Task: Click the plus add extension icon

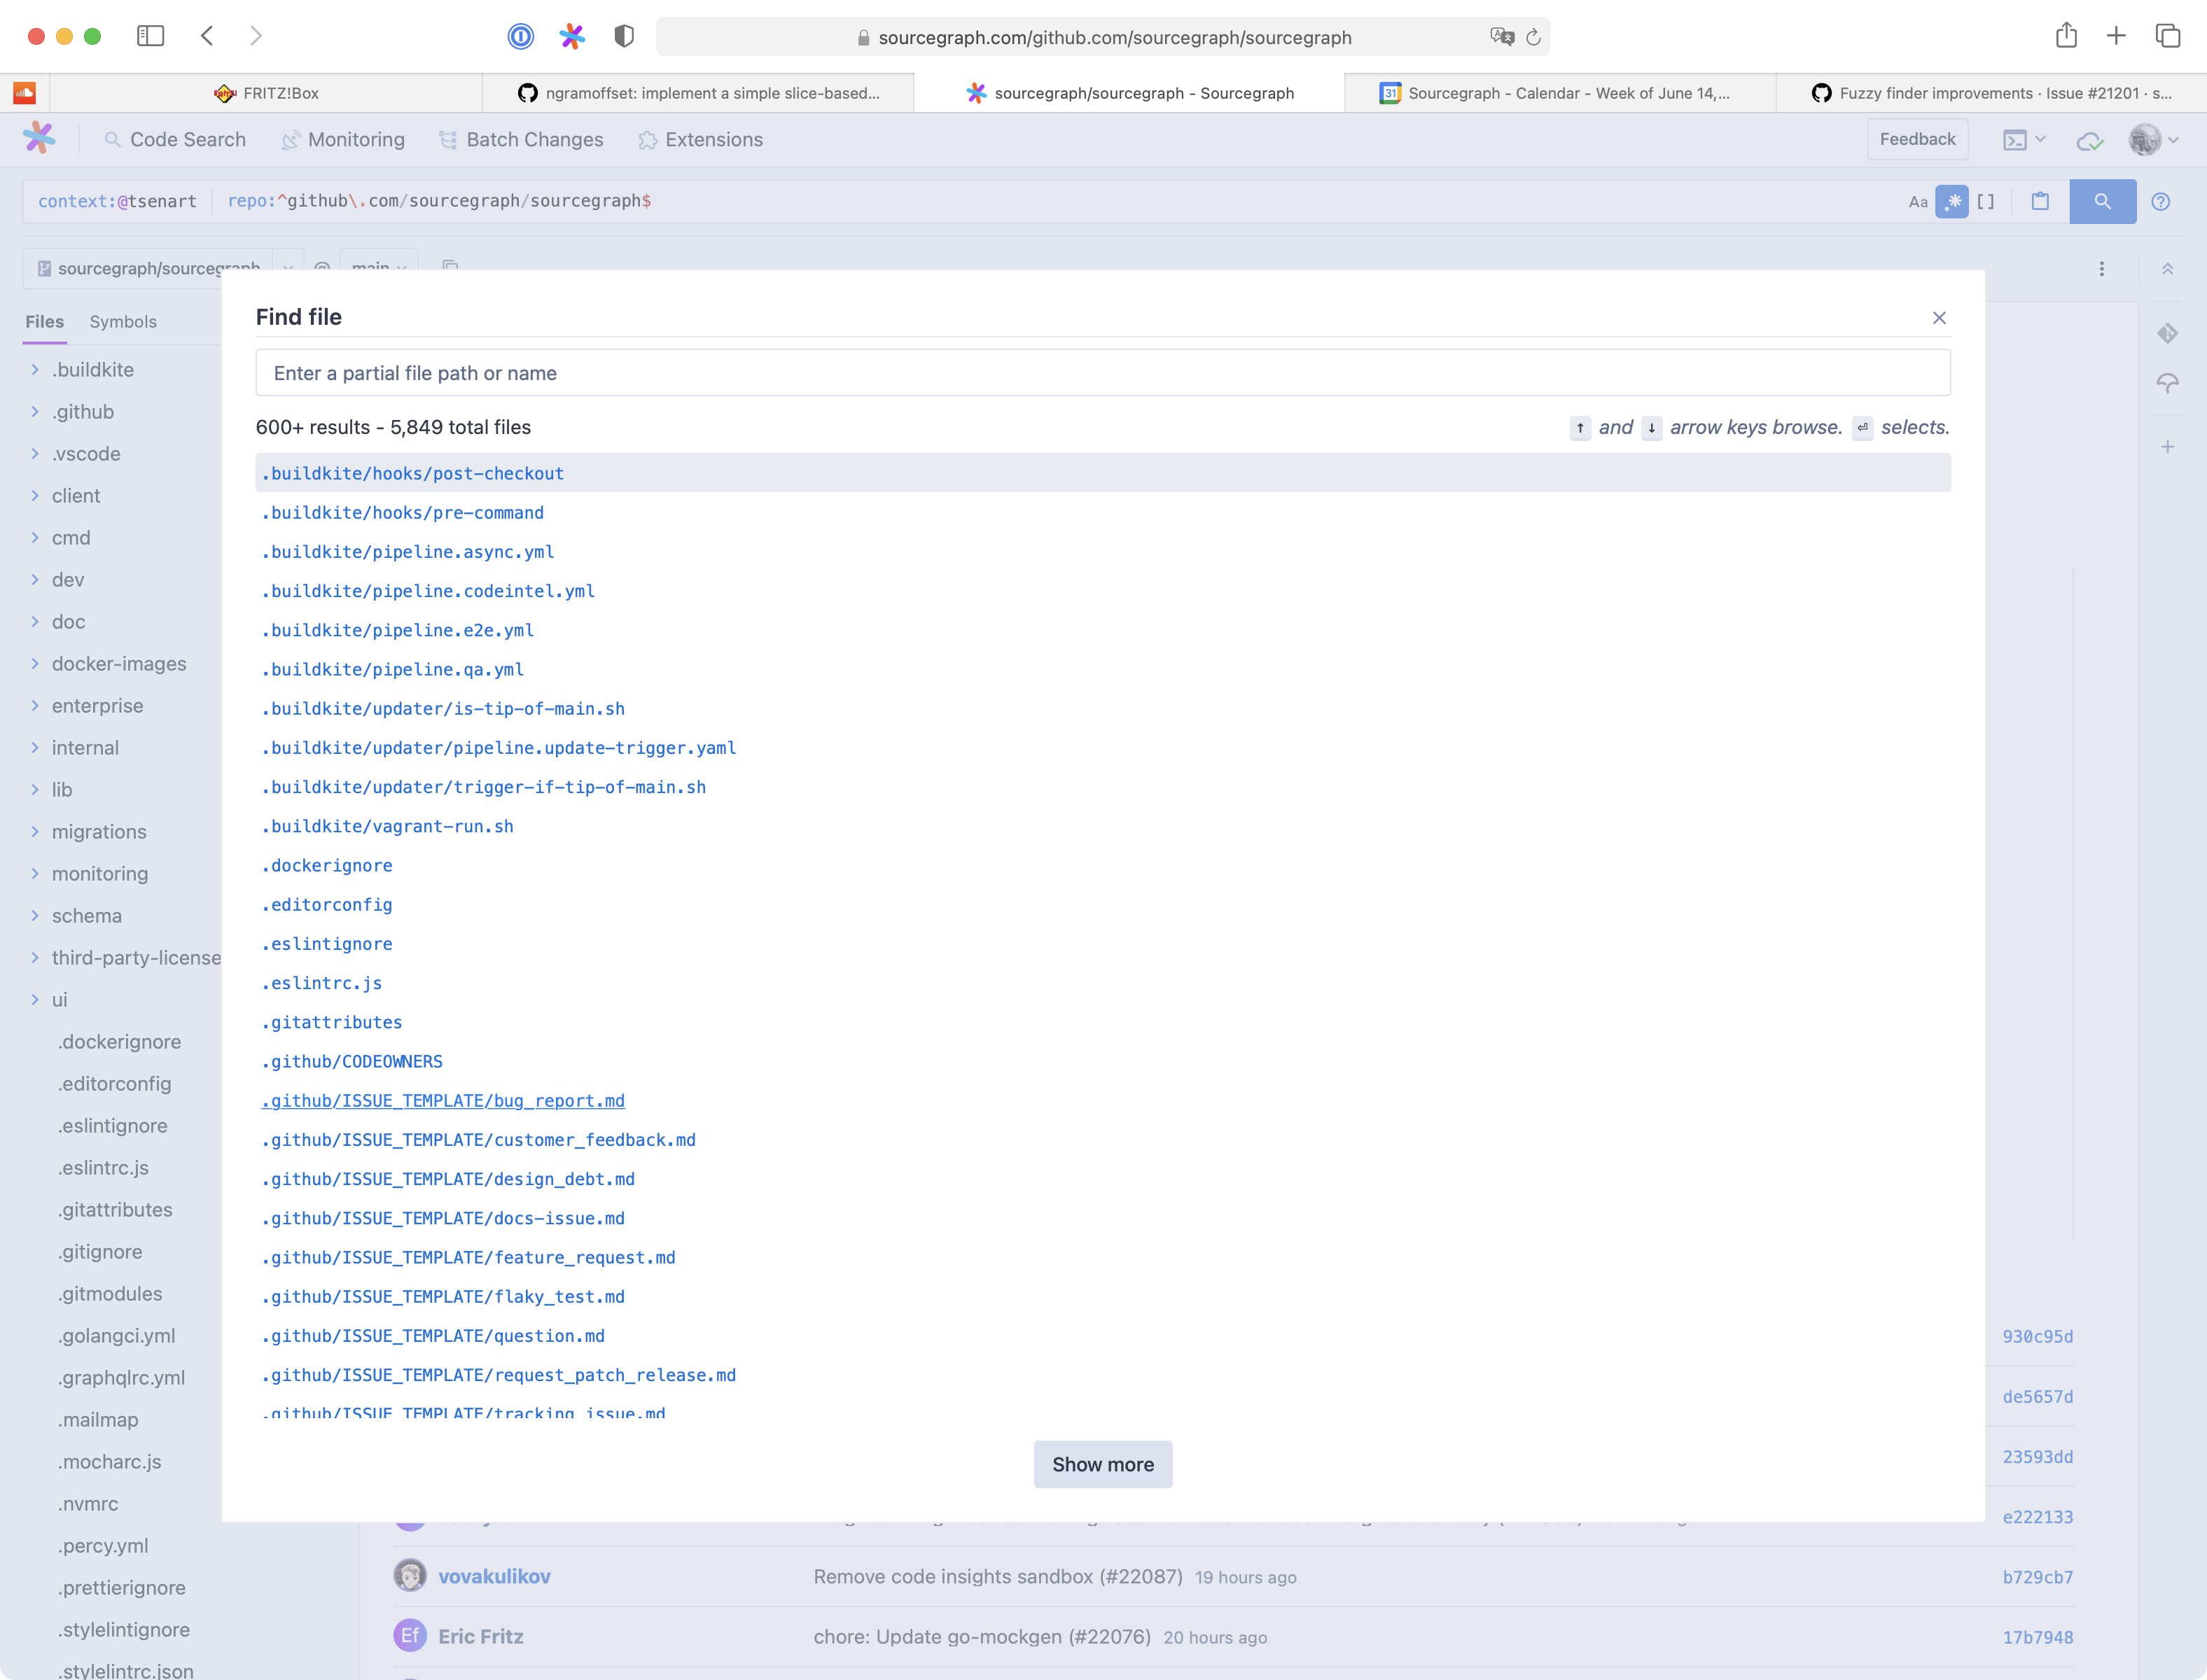Action: pyautogui.click(x=2167, y=447)
